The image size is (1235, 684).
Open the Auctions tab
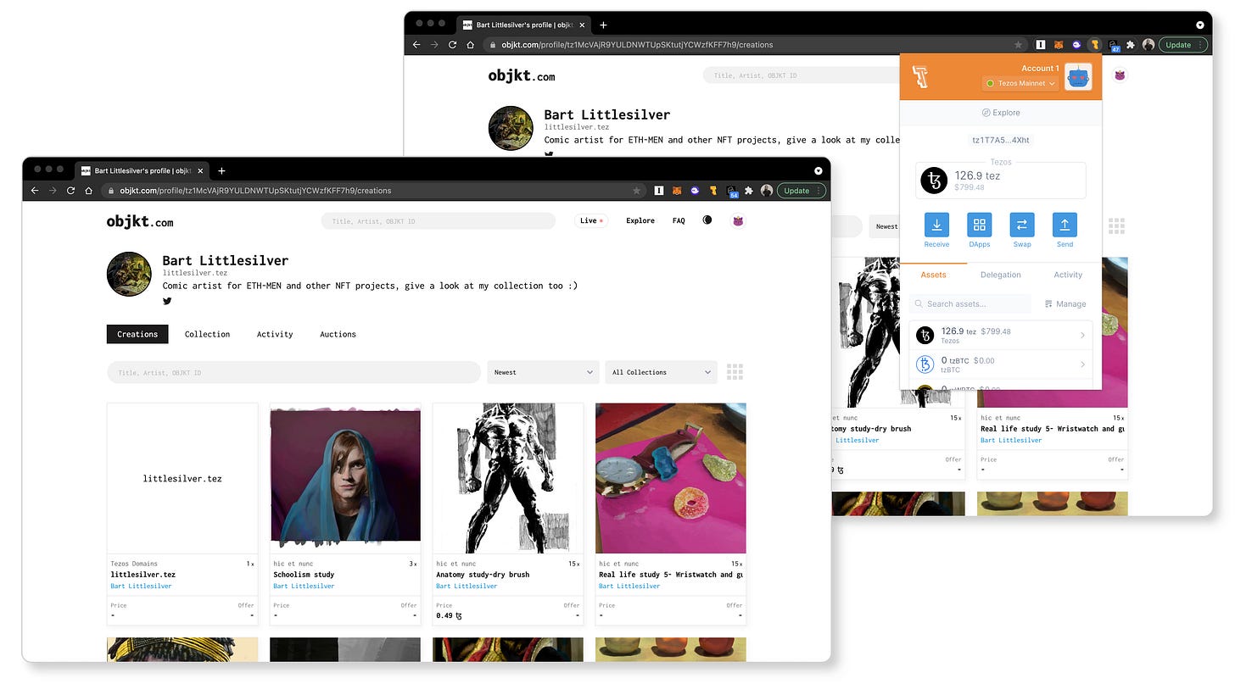pos(338,334)
